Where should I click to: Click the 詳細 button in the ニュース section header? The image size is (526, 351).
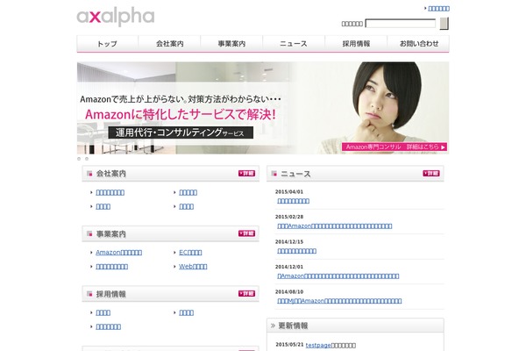click(x=431, y=174)
